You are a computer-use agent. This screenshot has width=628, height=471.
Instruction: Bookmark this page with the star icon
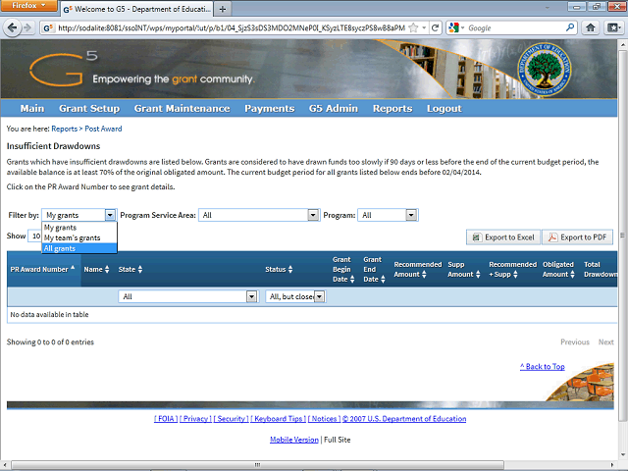pyautogui.click(x=413, y=27)
